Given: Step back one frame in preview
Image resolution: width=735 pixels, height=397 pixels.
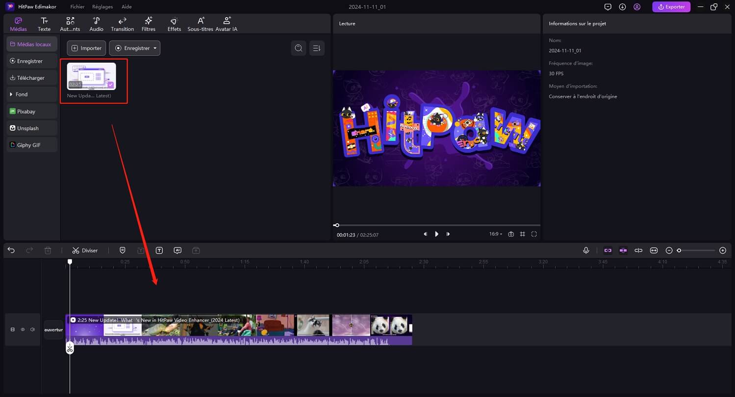Looking at the screenshot, I should click(x=425, y=234).
